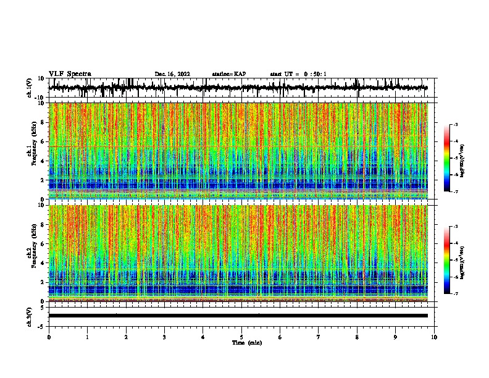The height and width of the screenshot is (378, 489).
Task: Click the "station=KAP" header label
Action: [229, 74]
